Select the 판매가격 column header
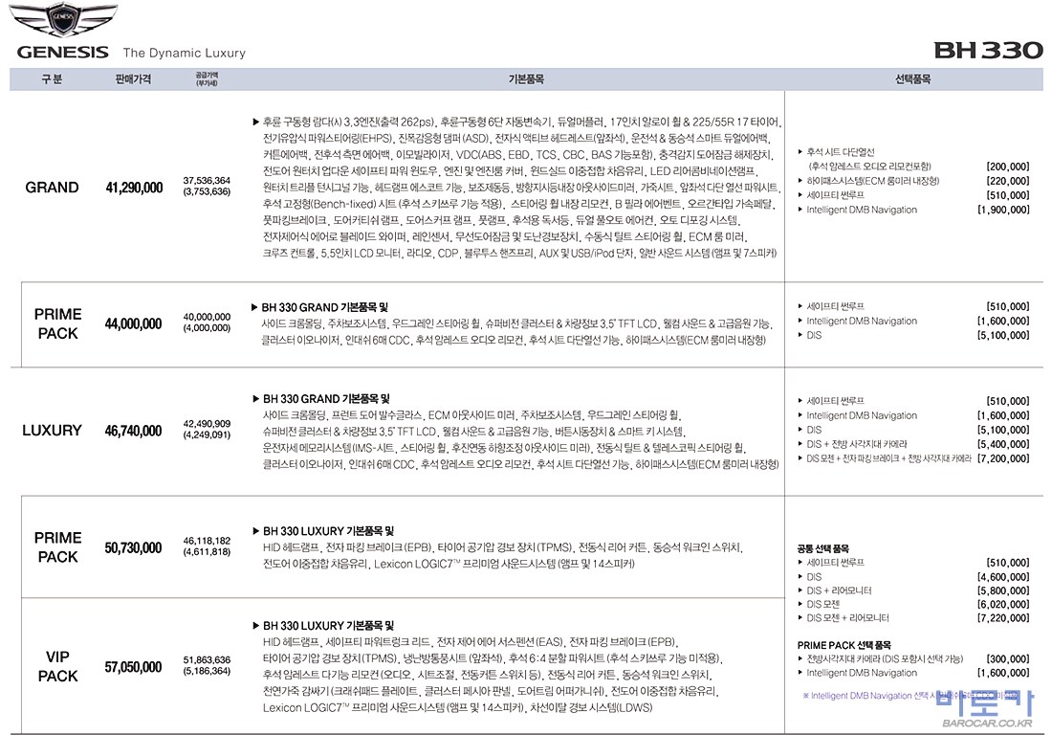 click(133, 79)
